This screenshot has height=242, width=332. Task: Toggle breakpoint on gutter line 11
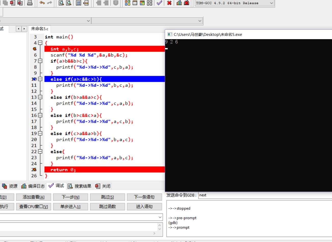pyautogui.click(x=34, y=85)
